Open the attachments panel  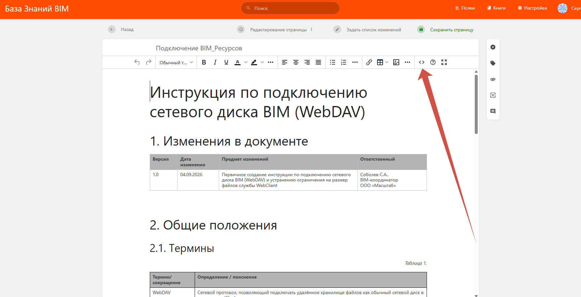493,79
